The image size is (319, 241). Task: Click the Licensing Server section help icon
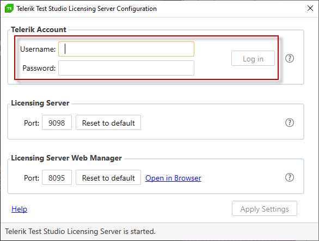pyautogui.click(x=289, y=122)
